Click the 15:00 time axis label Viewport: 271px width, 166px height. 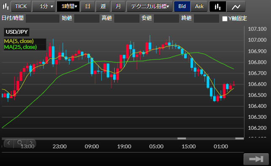click(189, 147)
